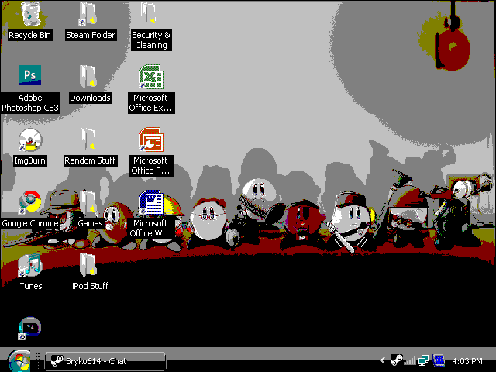Launch Microsoft Office Excel shortcut
The width and height of the screenshot is (496, 372).
(x=150, y=76)
